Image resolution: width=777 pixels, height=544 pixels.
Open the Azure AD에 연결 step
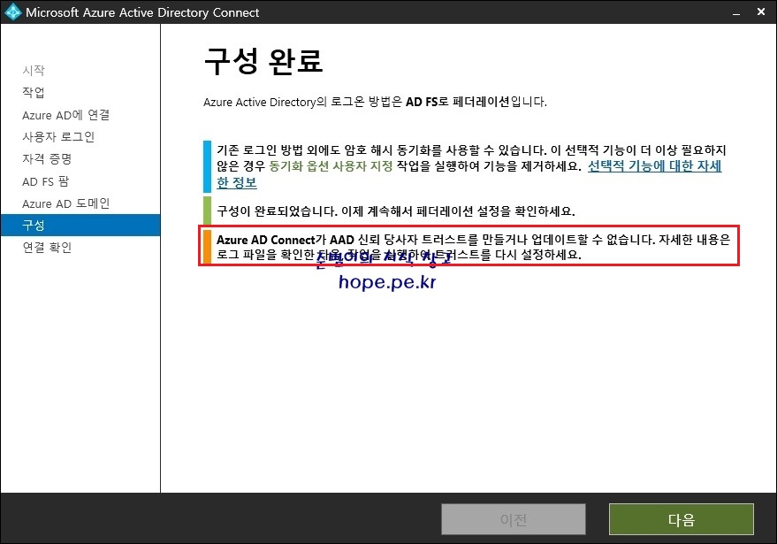point(66,115)
